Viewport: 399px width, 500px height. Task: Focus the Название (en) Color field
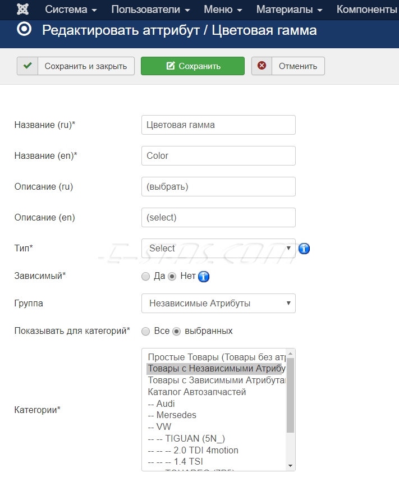[x=218, y=155]
